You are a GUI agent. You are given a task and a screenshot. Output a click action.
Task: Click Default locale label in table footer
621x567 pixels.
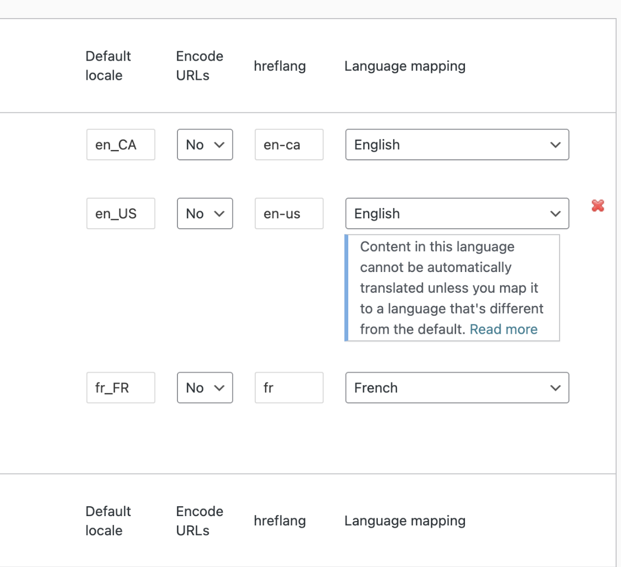pyautogui.click(x=108, y=520)
